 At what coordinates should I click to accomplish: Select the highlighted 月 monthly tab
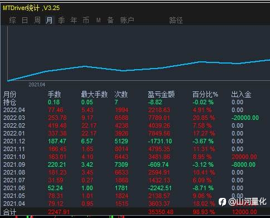point(50,20)
